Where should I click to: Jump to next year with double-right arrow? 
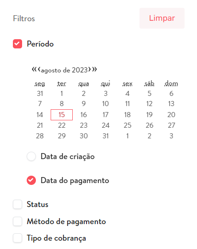click(94, 69)
